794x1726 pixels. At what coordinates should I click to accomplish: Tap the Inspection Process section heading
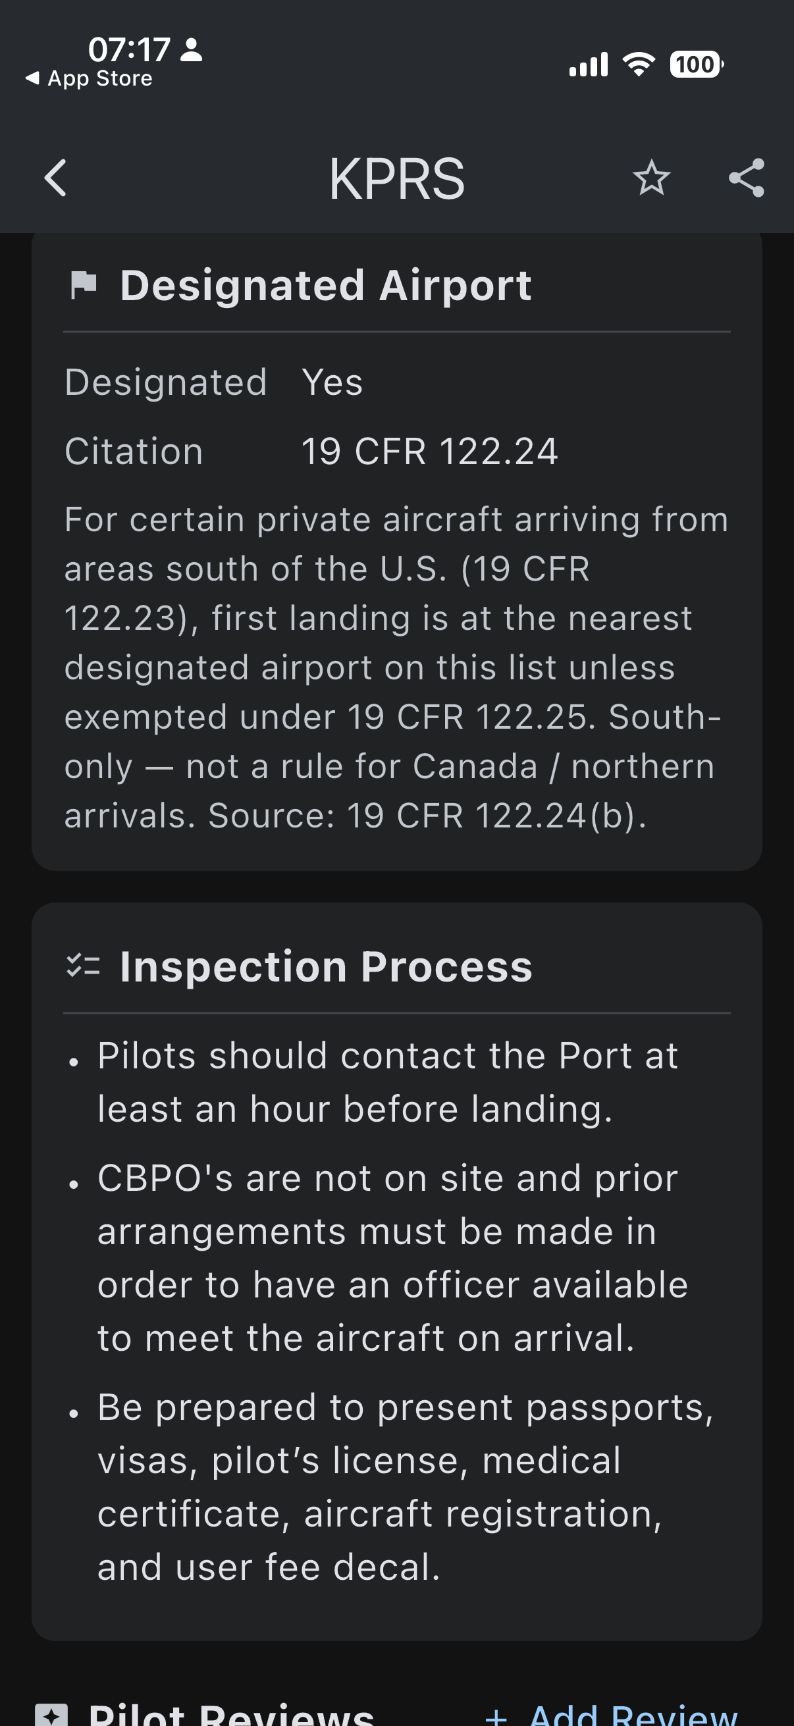327,966
